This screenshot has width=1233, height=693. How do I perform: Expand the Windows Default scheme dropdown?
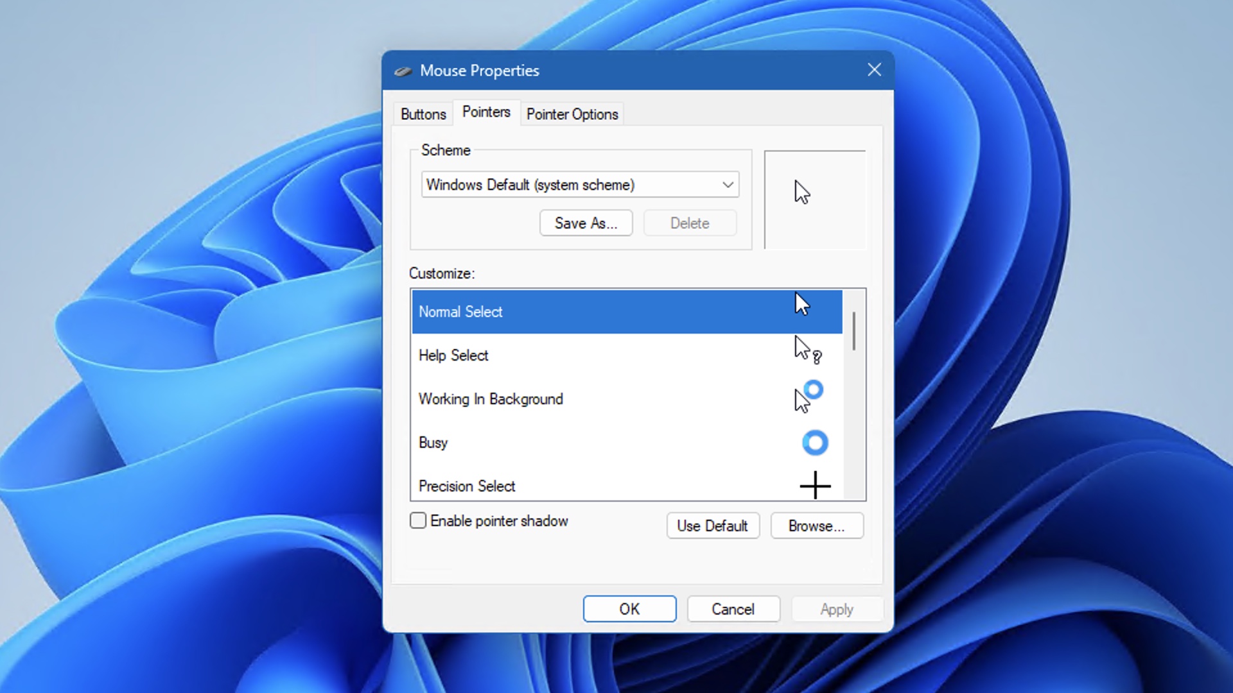coord(728,184)
